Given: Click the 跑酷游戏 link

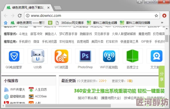Looking at the screenshot, I should pos(86,34).
